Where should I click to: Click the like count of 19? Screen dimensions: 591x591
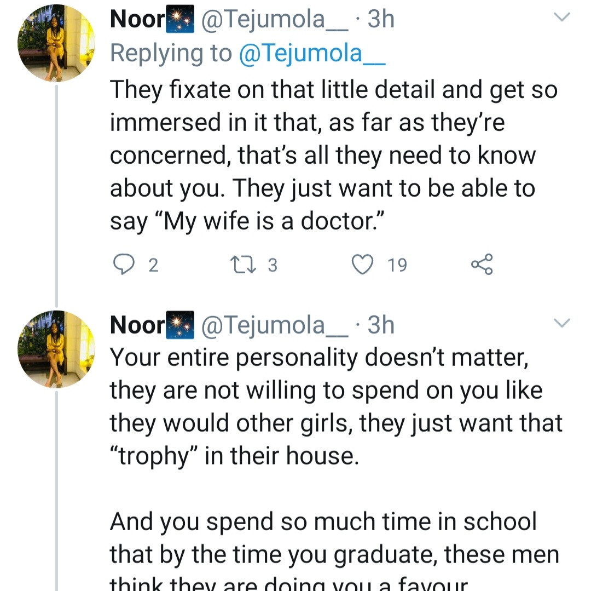pyautogui.click(x=397, y=266)
